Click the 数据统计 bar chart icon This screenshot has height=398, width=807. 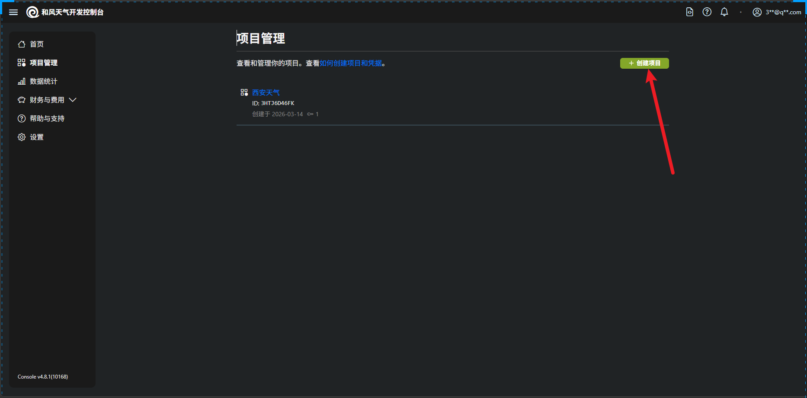(22, 81)
